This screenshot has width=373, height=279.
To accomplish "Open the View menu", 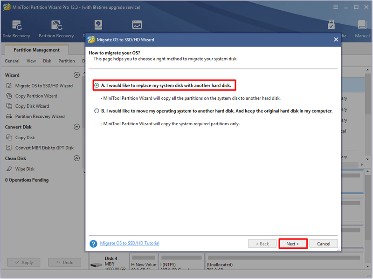I will (x=31, y=61).
